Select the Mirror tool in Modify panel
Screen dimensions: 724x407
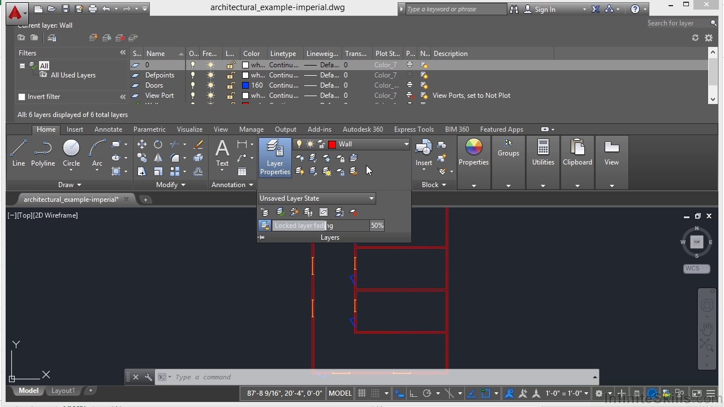point(158,158)
